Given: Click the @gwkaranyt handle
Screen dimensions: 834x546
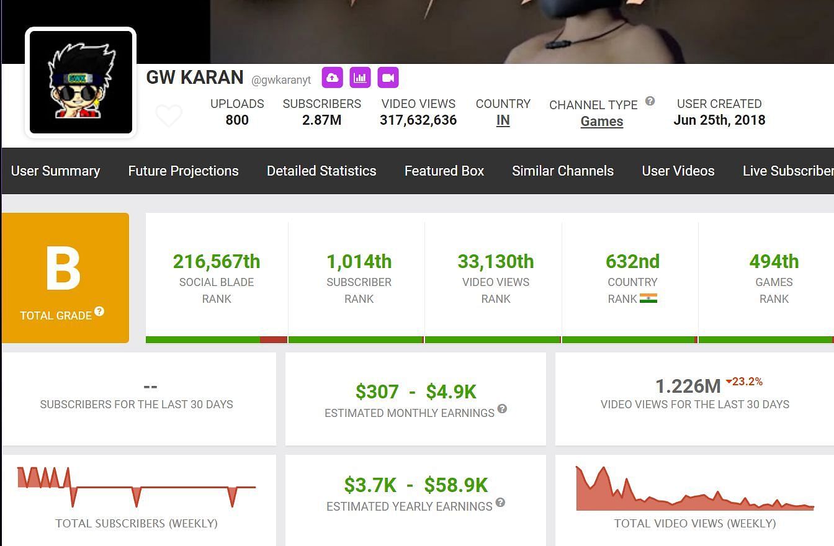Looking at the screenshot, I should point(281,80).
